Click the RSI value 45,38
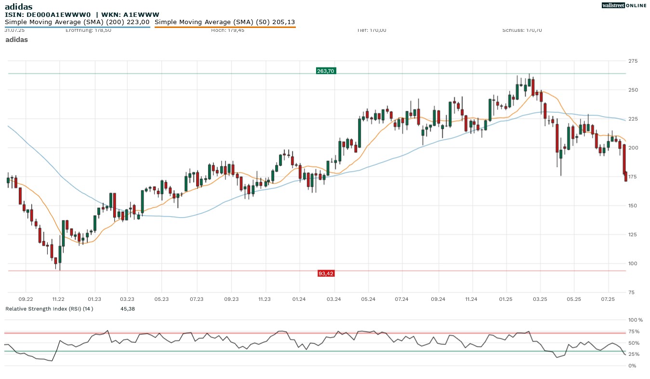This screenshot has height=379, width=650. click(x=128, y=309)
